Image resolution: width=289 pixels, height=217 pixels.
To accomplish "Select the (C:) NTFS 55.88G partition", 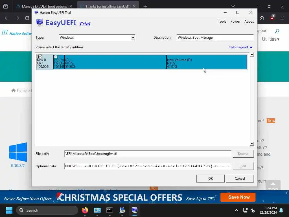I will pos(115,62).
